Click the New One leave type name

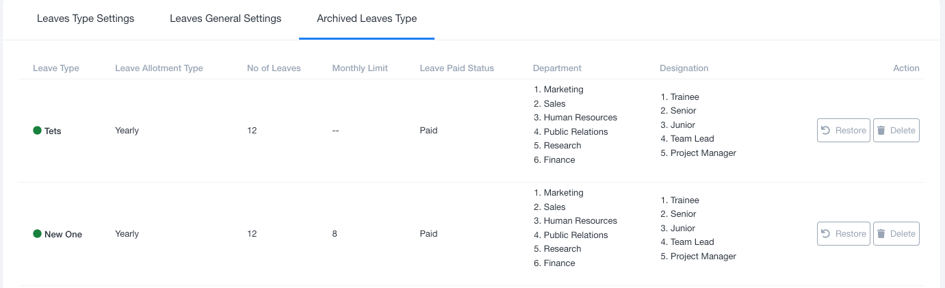[63, 234]
